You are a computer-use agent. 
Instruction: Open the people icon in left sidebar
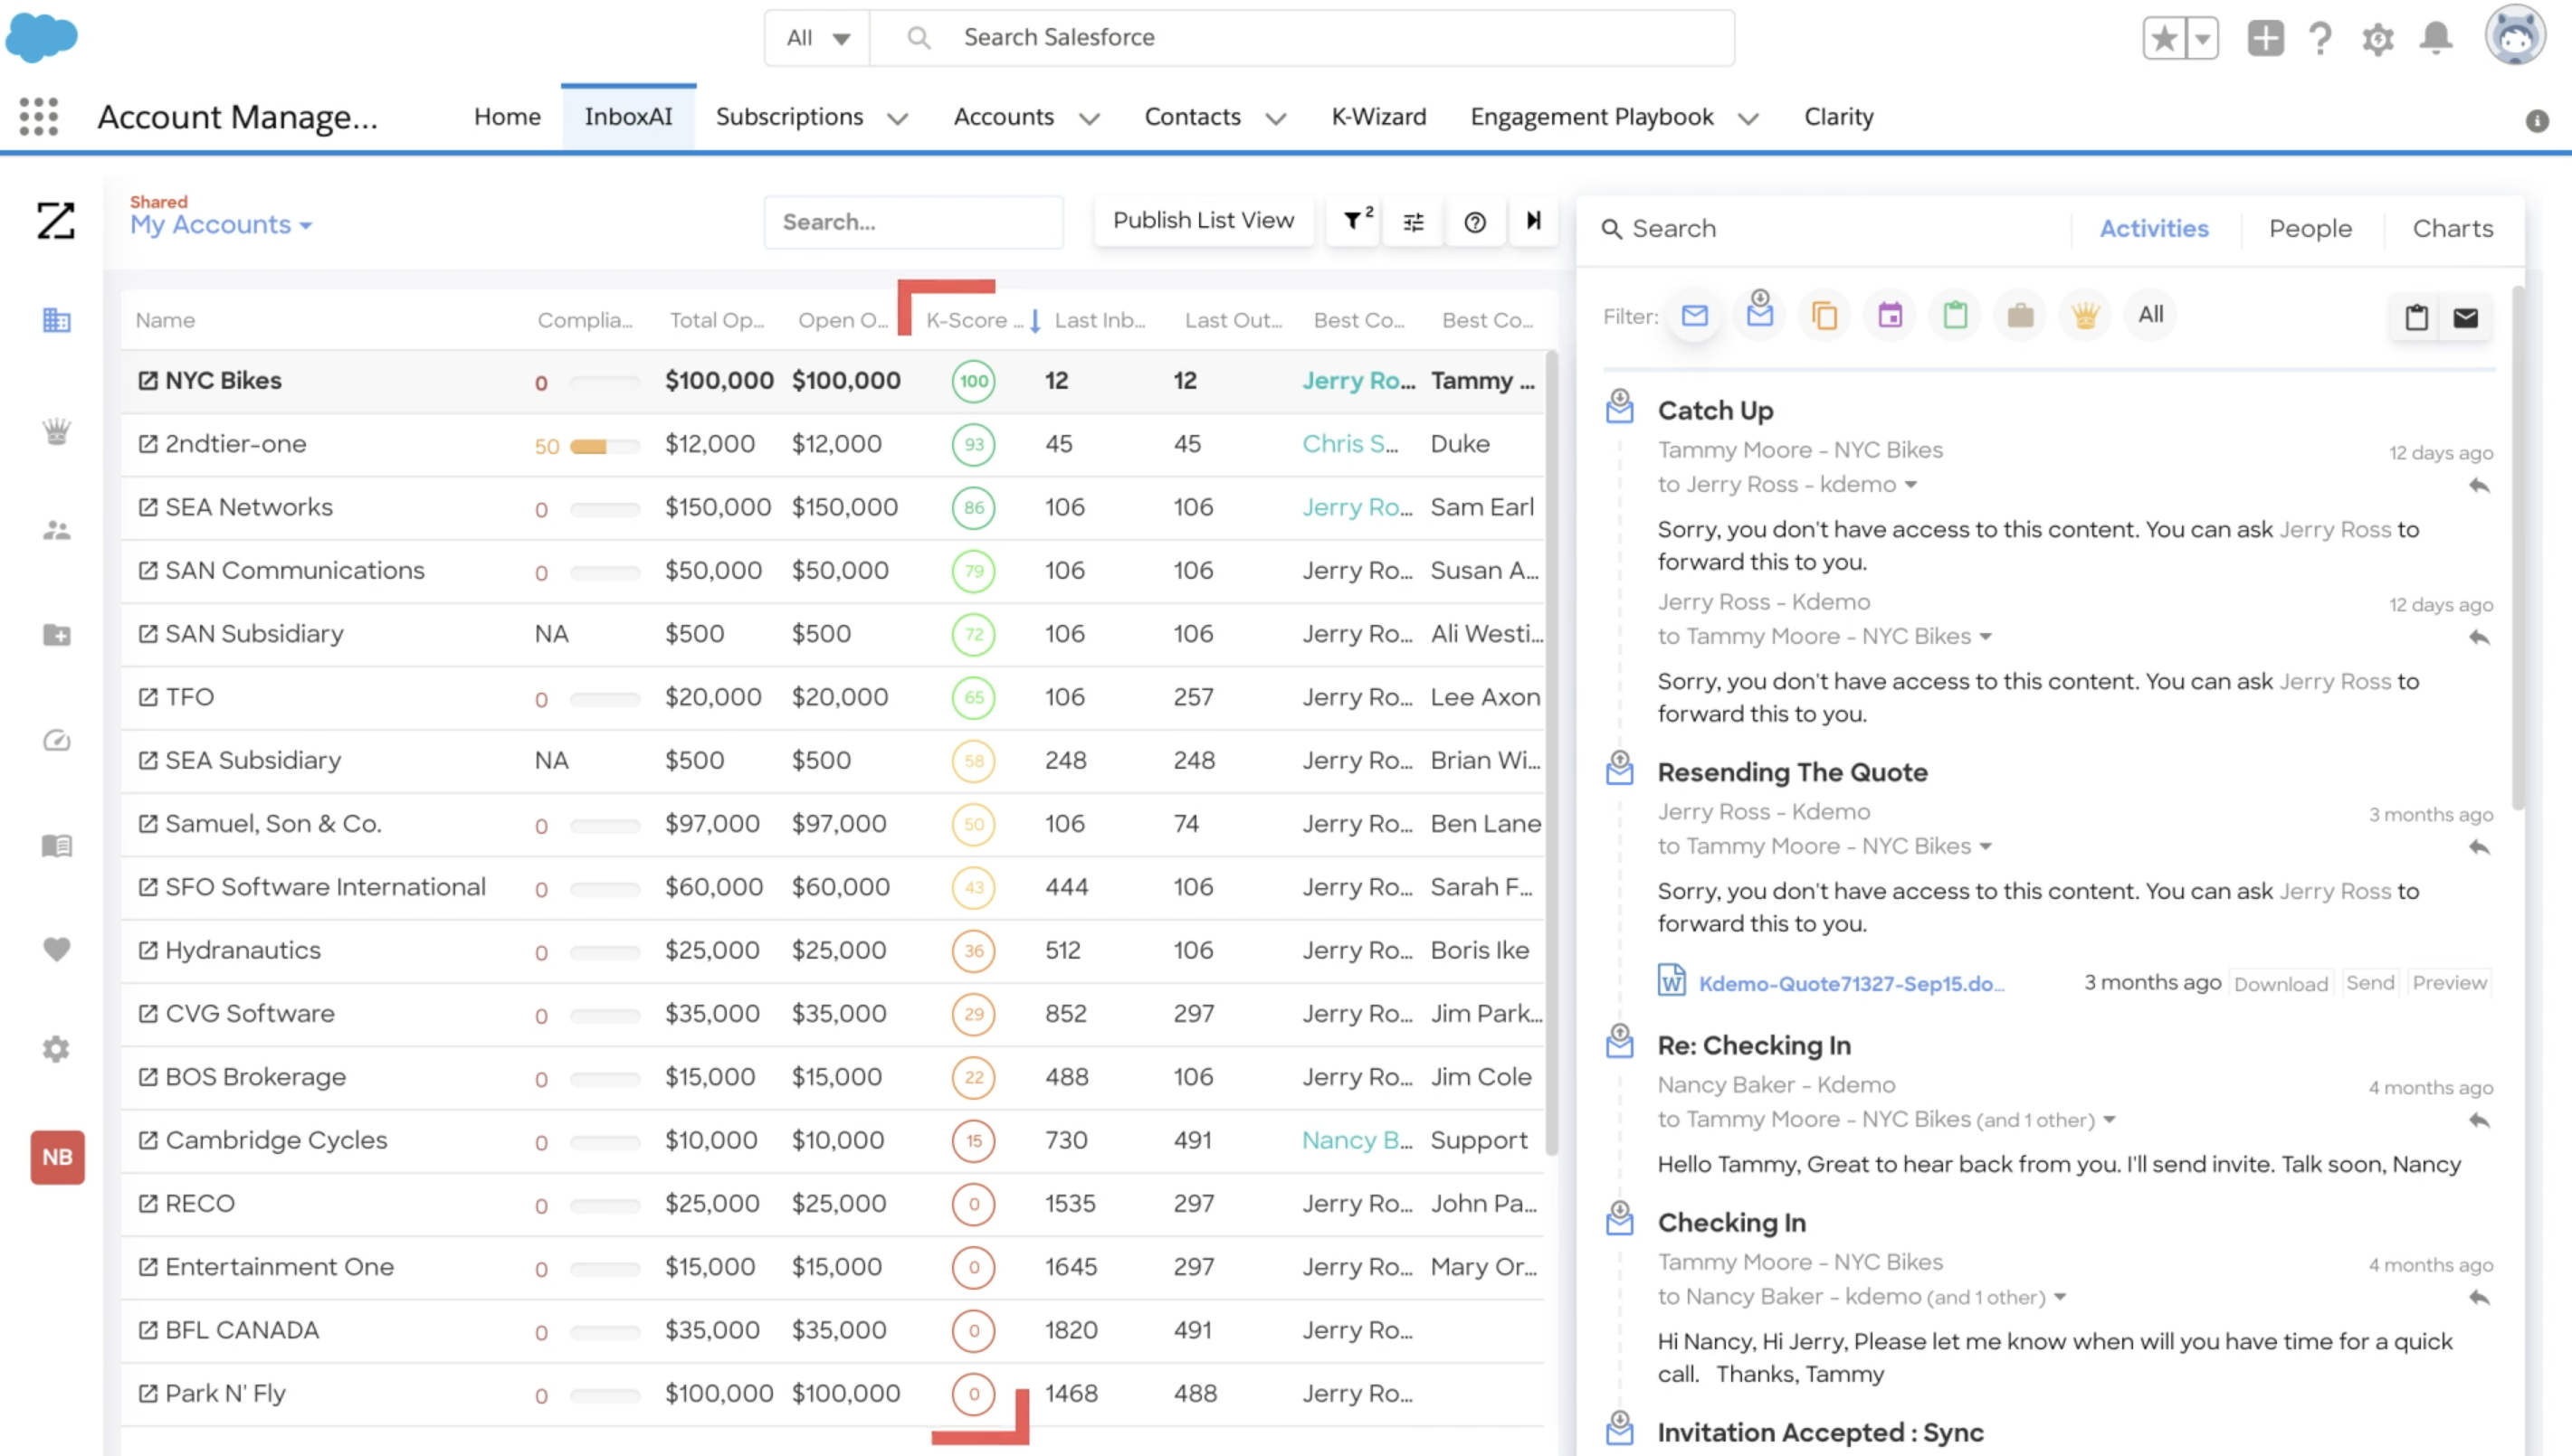[56, 530]
